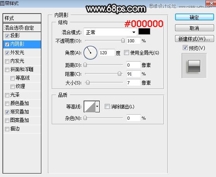Click the 距离 distance slider handle
Image resolution: width=216 pixels, height=177 pixels.
[85, 65]
